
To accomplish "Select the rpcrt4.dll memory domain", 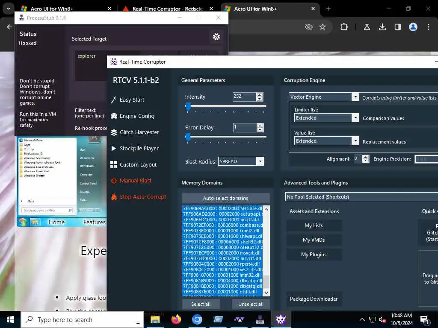I will point(222,264).
